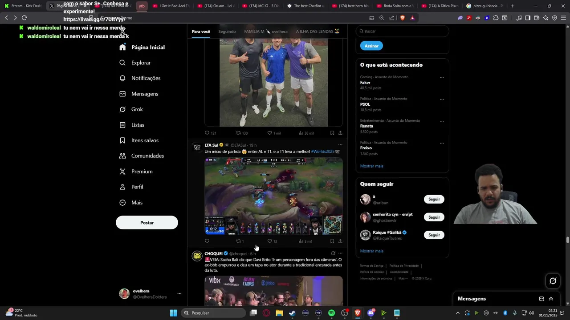570x320 pixels.
Task: Bookmark the soccer photo post
Action: 332,133
